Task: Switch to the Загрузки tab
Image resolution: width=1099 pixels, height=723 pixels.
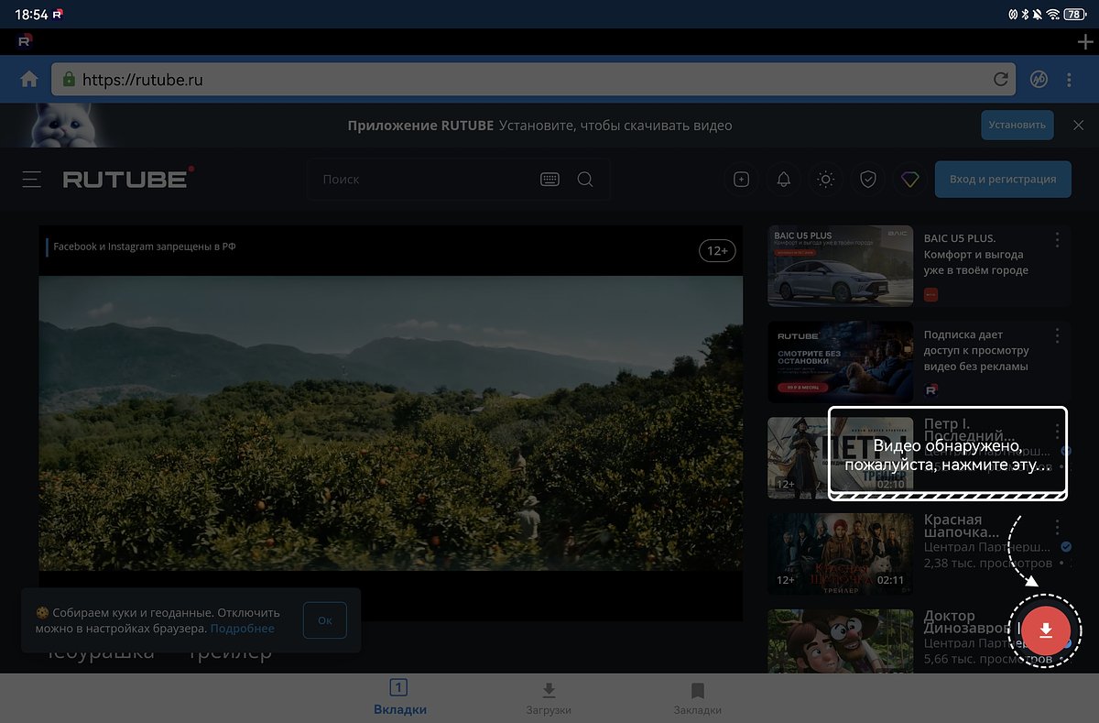Action: coord(549,697)
